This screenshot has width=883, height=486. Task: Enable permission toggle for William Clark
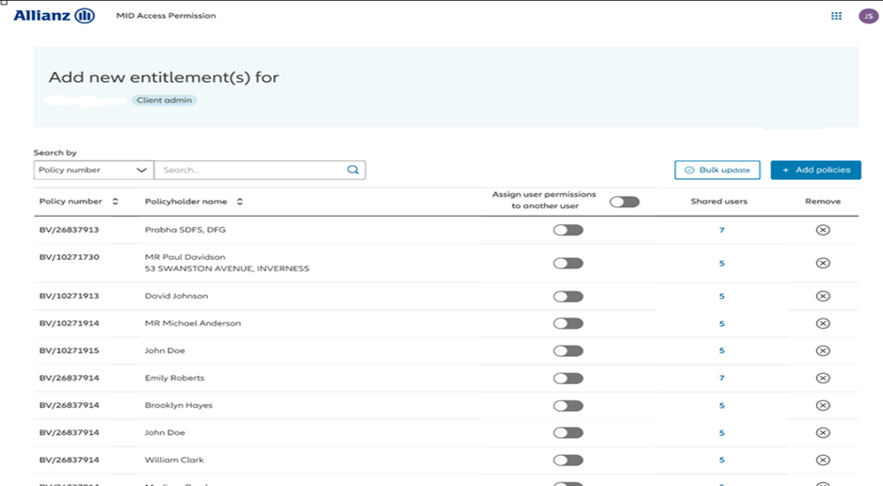coord(569,460)
